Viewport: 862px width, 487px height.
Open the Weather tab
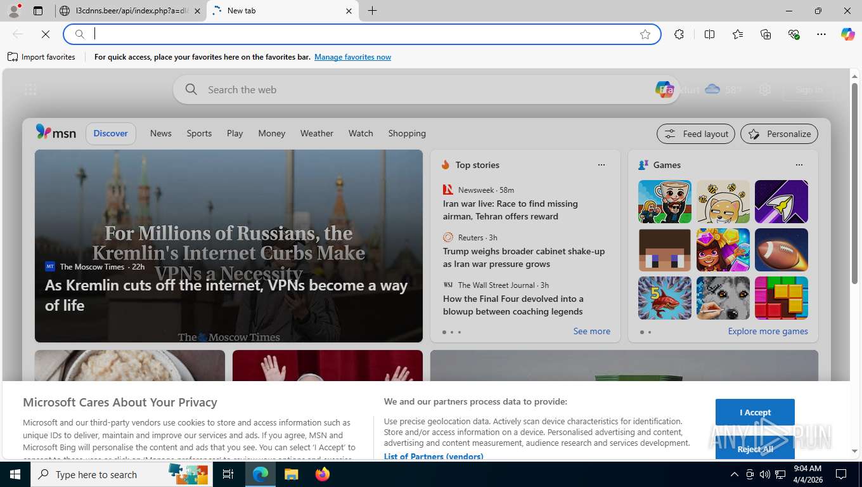tap(317, 133)
